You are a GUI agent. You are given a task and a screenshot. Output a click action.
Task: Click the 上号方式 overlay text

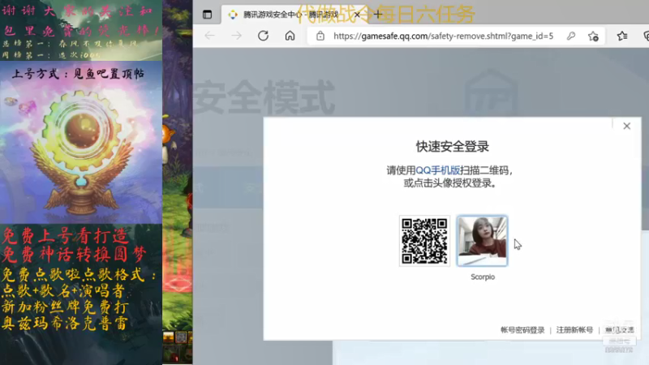78,74
